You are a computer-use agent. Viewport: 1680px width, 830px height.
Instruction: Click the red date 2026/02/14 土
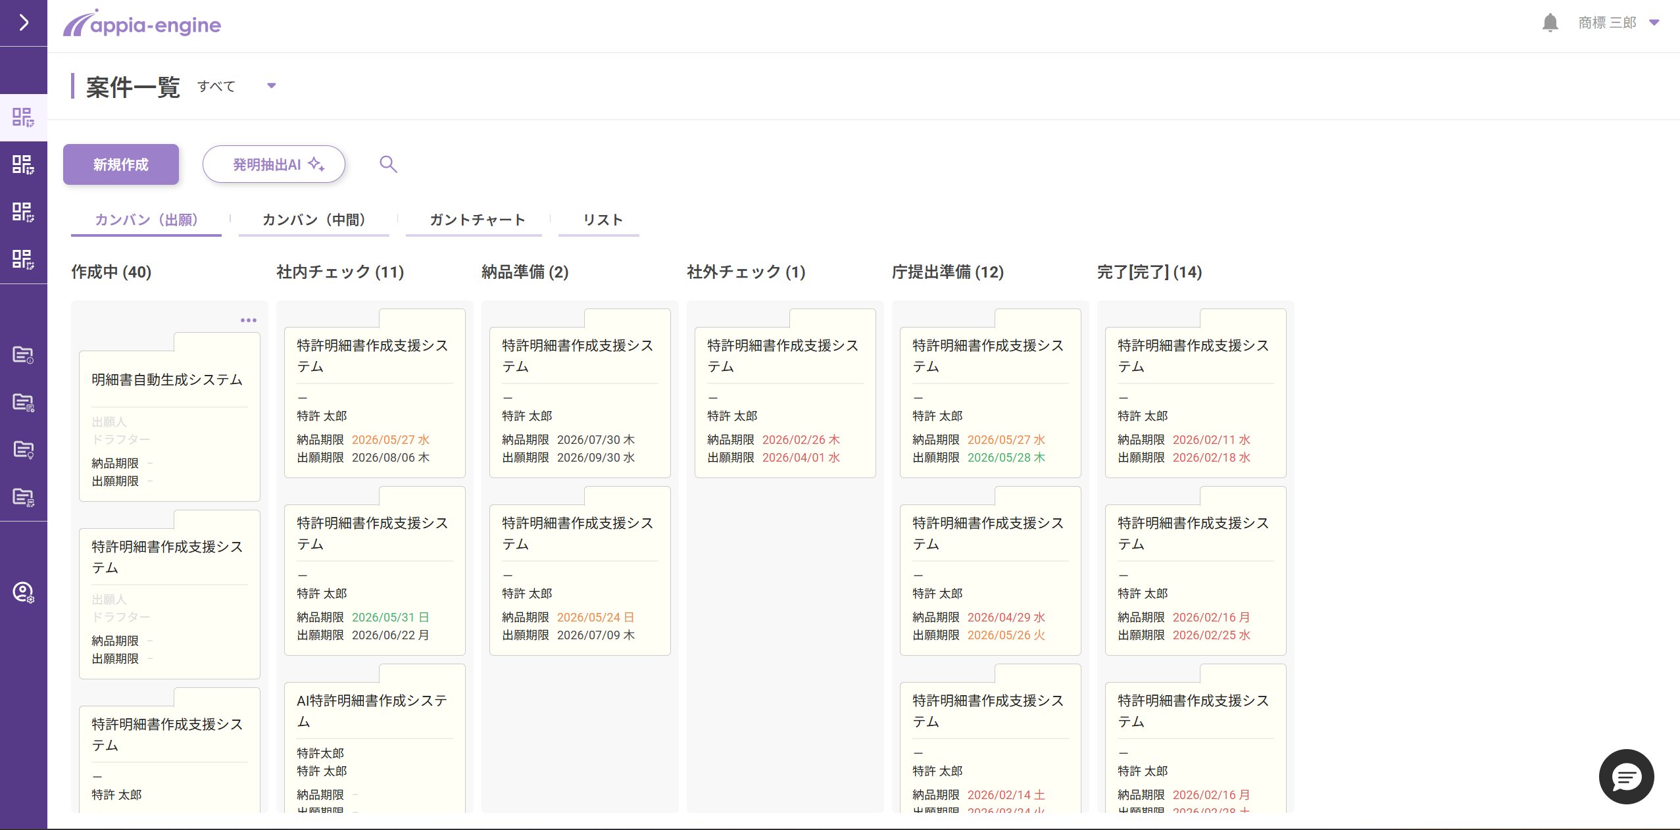click(1006, 795)
